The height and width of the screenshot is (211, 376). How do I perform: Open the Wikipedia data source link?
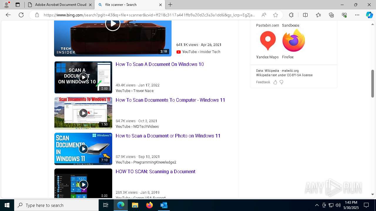point(272,71)
